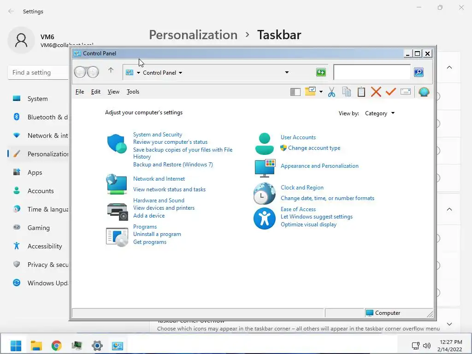Click the orange checkmark Properties icon
This screenshot has height=354, width=472.
391,92
